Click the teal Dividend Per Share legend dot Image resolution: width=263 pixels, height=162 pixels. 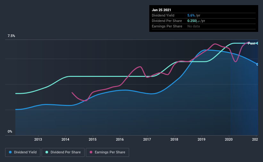click(x=47, y=152)
